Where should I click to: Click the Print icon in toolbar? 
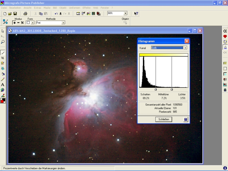pyautogui.click(x=25, y=13)
